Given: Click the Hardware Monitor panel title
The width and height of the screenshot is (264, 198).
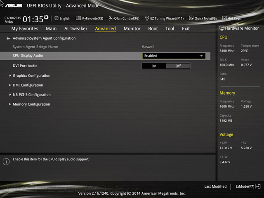Looking at the screenshot, I should click(242, 28).
